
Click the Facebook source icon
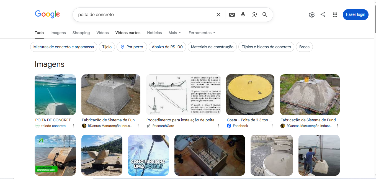[x=229, y=126]
